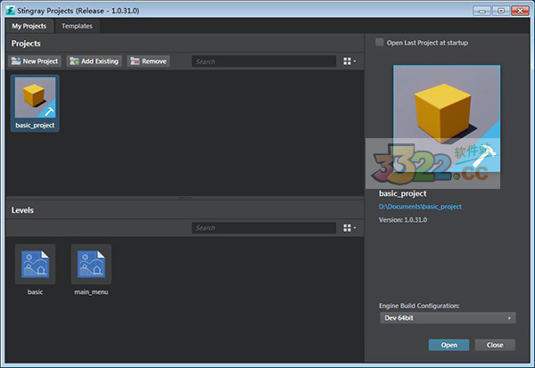This screenshot has width=535, height=368.
Task: Click the Levels section heading
Action: [22, 210]
